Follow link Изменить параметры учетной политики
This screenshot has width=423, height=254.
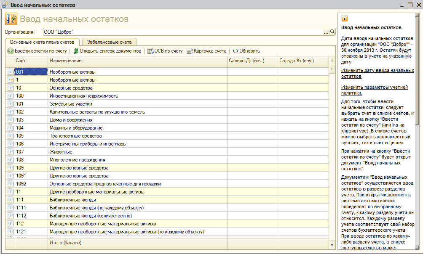click(x=375, y=90)
